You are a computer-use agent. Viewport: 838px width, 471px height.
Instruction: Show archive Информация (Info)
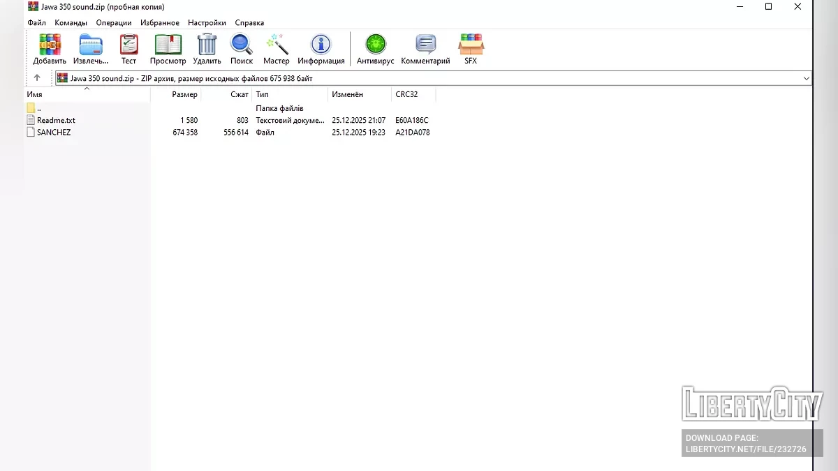(x=321, y=45)
